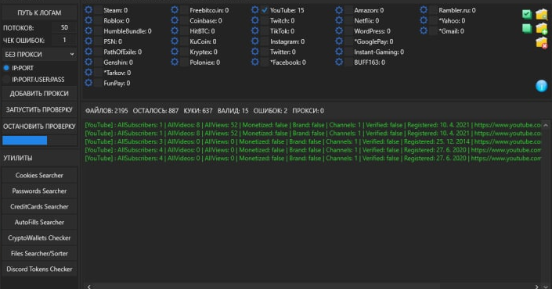Select the log line registered 25. 12. 2014

313,141
